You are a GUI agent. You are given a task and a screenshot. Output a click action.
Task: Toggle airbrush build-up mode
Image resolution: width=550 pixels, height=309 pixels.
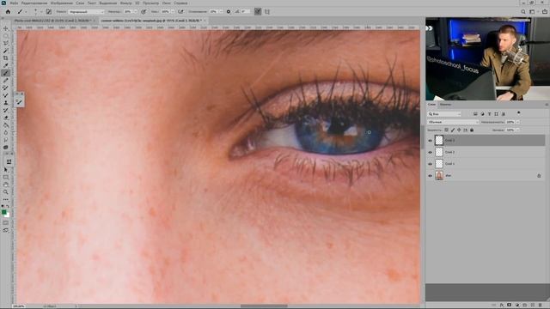click(180, 11)
